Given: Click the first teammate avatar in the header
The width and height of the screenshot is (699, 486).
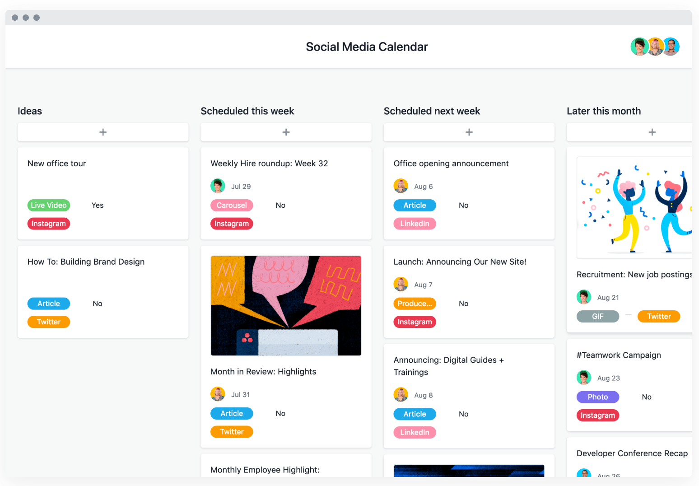Looking at the screenshot, I should (639, 47).
